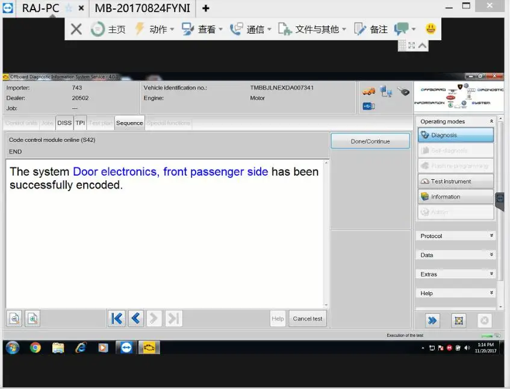Select the Test instrument mode

(456, 181)
